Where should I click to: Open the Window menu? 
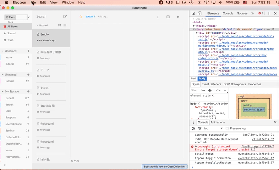(x=68, y=3)
